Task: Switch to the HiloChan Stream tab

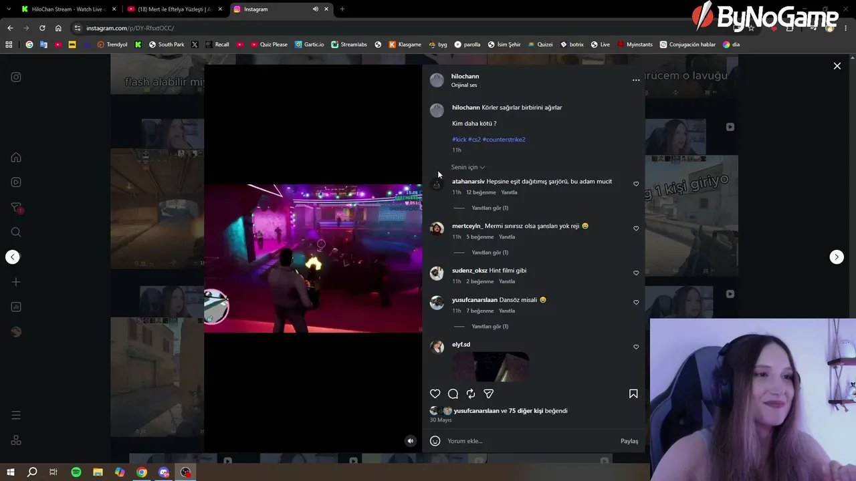Action: tap(68, 9)
